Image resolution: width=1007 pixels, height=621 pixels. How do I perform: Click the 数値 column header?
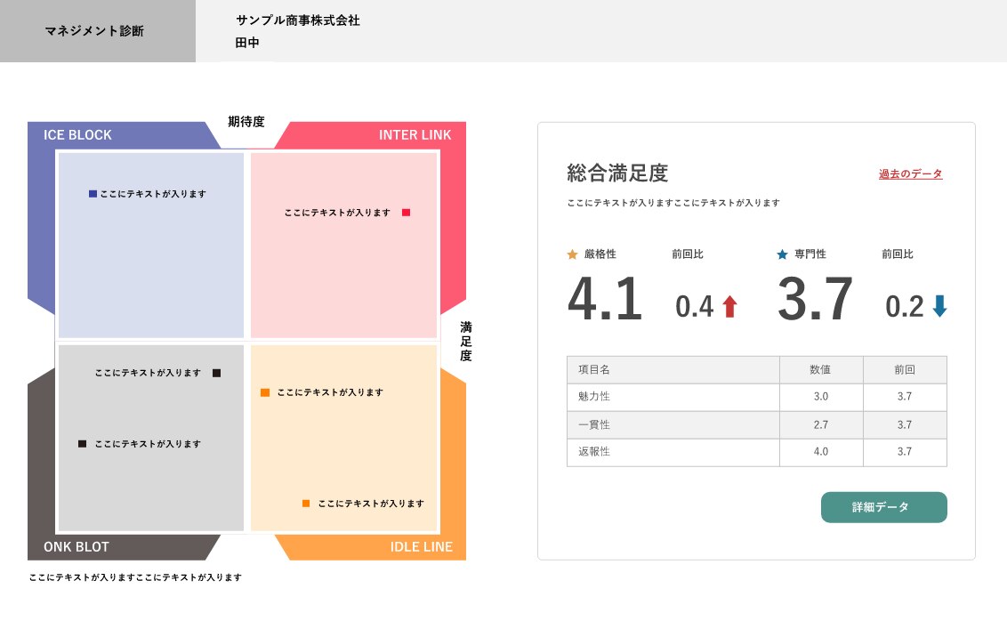pyautogui.click(x=820, y=369)
